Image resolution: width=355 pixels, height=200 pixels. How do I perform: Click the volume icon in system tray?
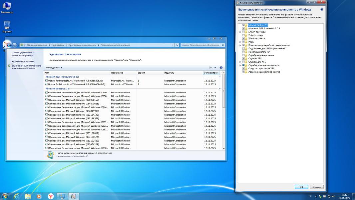pos(334,196)
